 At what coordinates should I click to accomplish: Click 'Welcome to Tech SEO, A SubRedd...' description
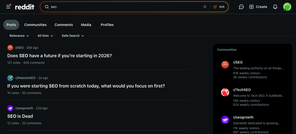(x=259, y=95)
